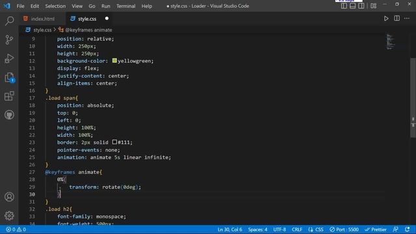
Task: Open the Source Control view
Action: (9, 40)
